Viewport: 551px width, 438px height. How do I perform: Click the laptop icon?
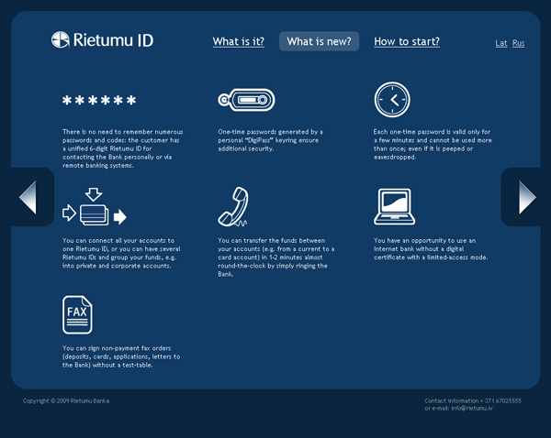coord(394,206)
